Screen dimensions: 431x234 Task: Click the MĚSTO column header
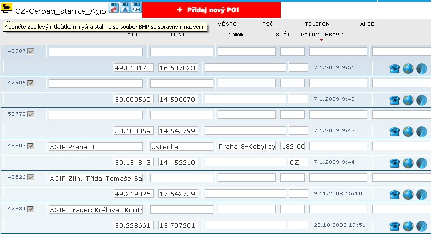(x=227, y=24)
